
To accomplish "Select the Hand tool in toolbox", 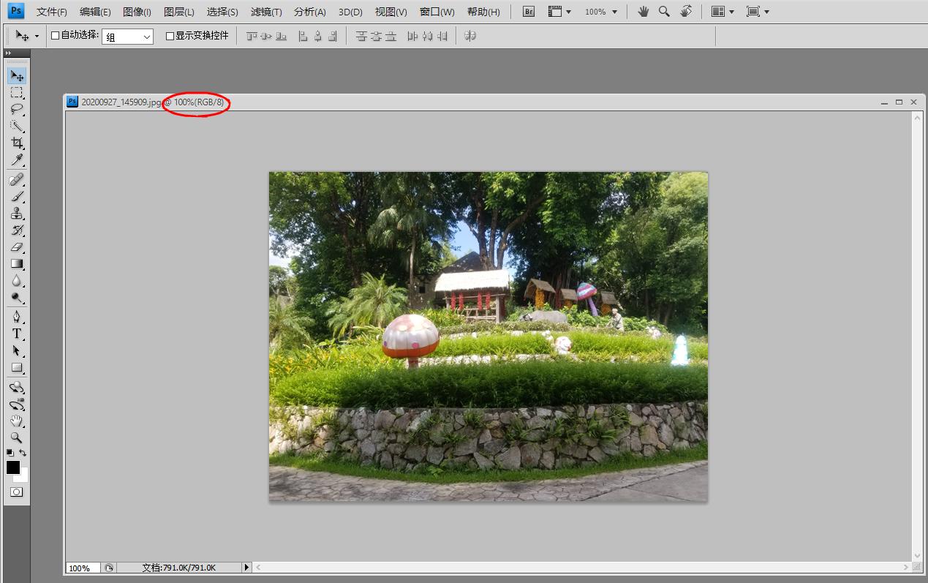I will 17,421.
